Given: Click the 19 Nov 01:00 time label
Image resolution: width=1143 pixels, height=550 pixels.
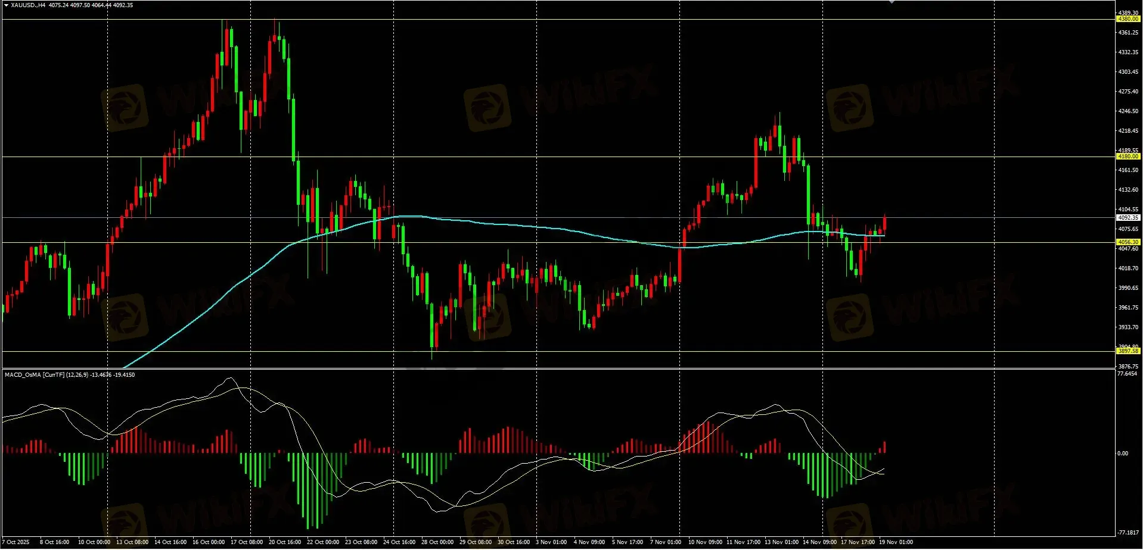Looking at the screenshot, I should point(896,542).
